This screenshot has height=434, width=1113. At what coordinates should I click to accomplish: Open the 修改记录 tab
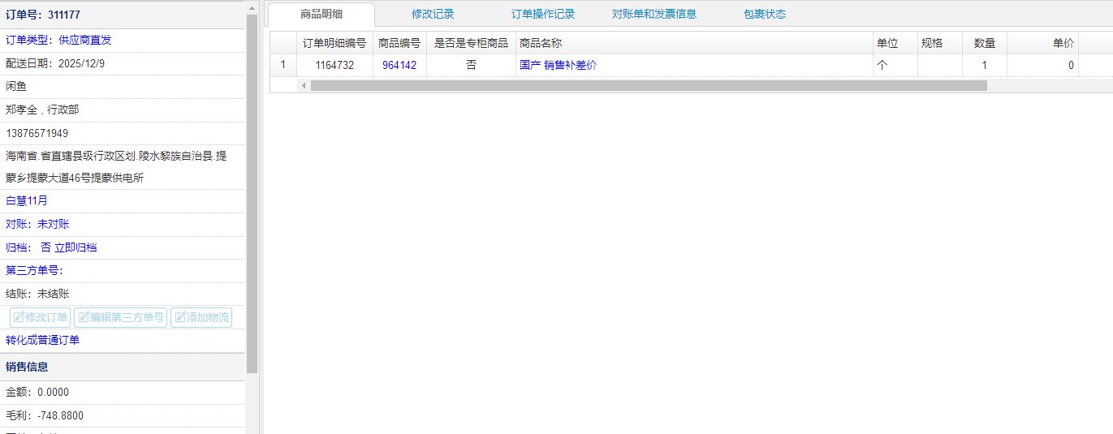pyautogui.click(x=433, y=14)
